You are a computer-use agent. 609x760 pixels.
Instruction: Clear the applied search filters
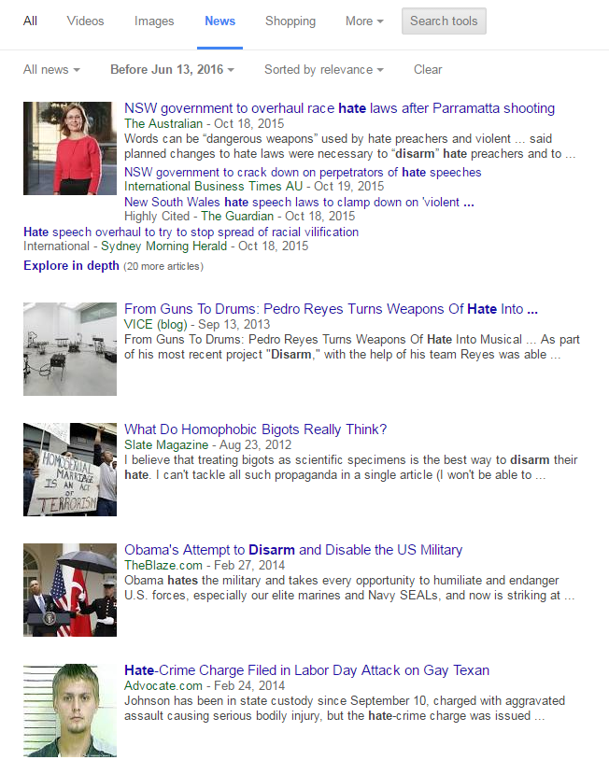click(428, 69)
